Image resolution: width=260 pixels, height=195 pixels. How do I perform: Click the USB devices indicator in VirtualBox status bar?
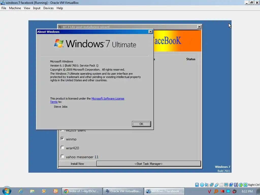click(x=216, y=185)
